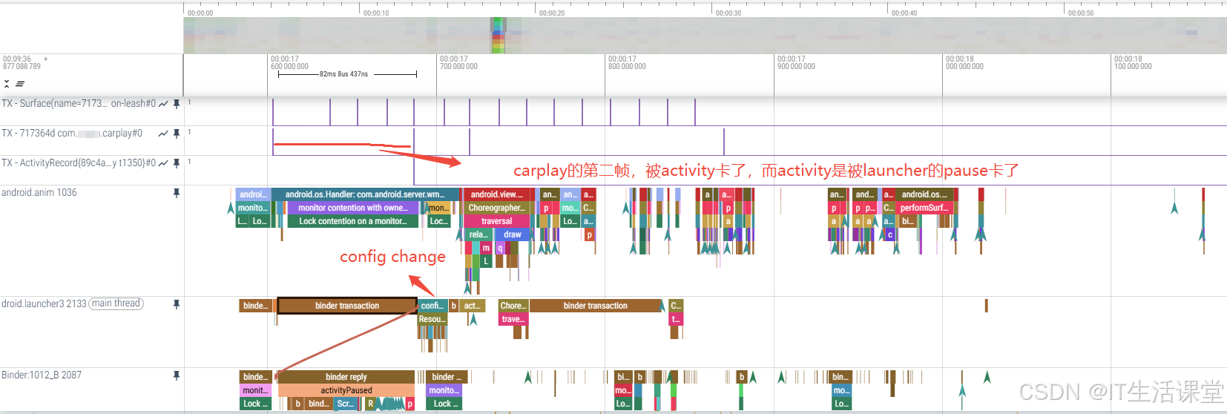
Task: Select the pink 'p' slice under activityPaused
Action: [x=409, y=404]
